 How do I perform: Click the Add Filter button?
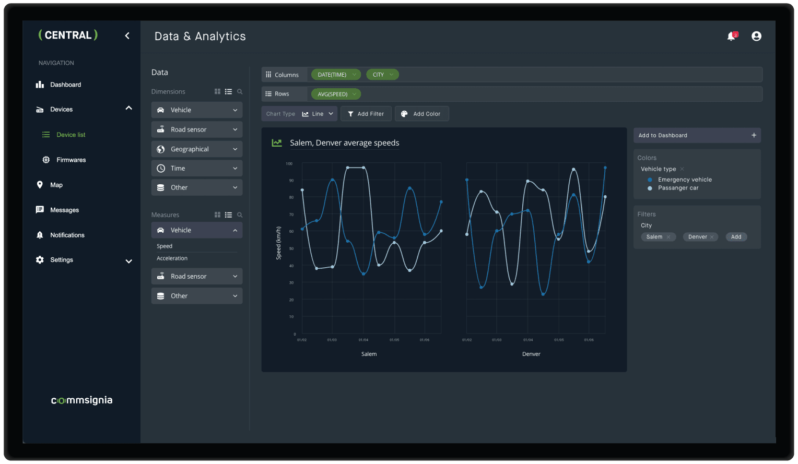point(366,114)
